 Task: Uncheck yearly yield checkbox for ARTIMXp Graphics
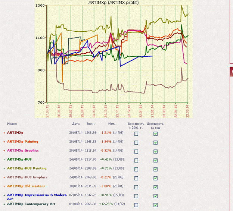pyautogui.click(x=155, y=151)
